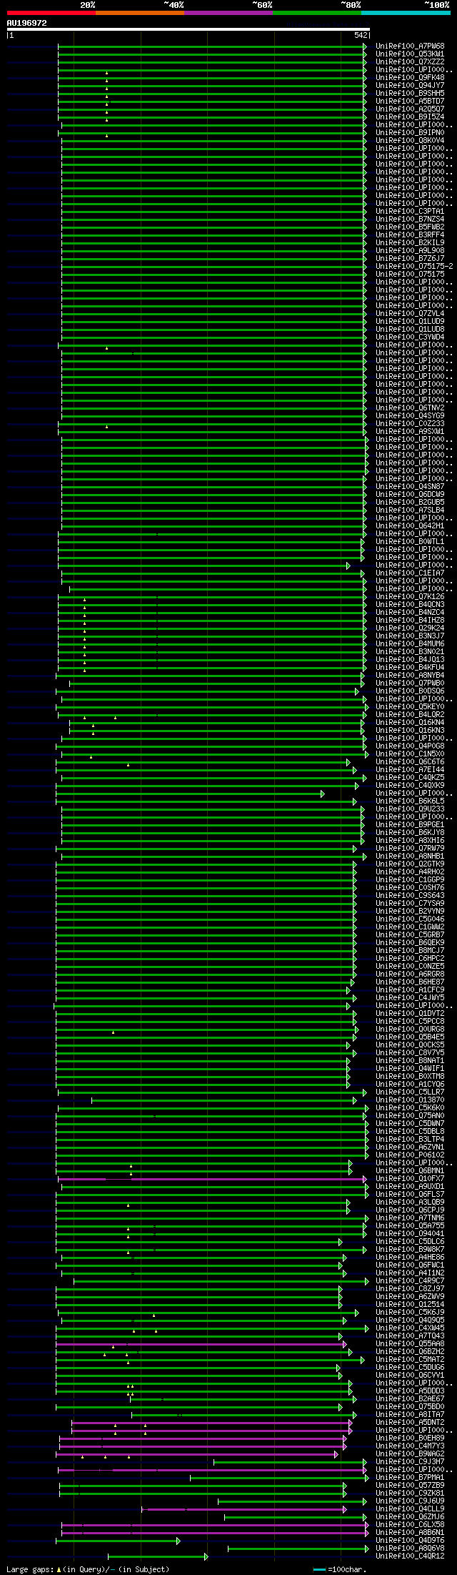Screen dimensions: 457x1575
Task: Click the UniRef100_O13870 label
Action: click(410, 1100)
